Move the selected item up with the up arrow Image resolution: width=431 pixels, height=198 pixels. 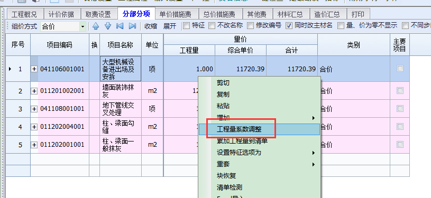(x=96, y=26)
